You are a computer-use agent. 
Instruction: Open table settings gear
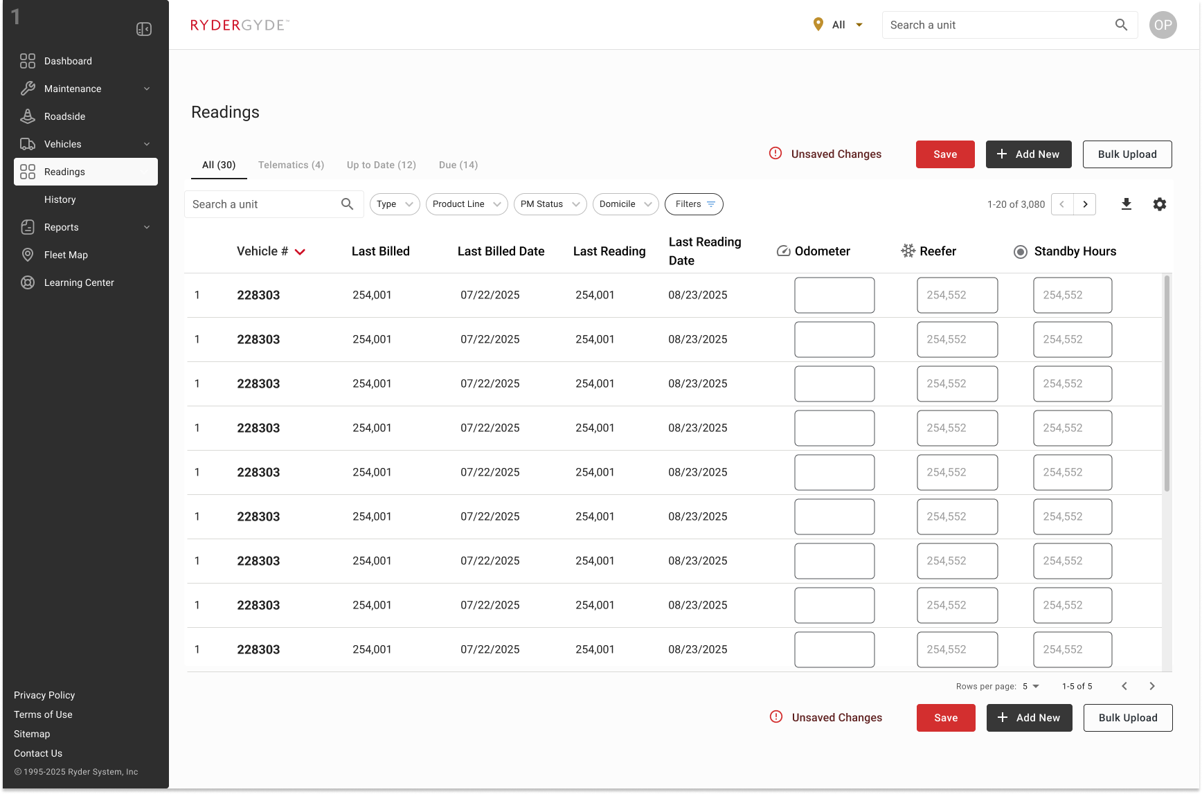click(x=1160, y=204)
